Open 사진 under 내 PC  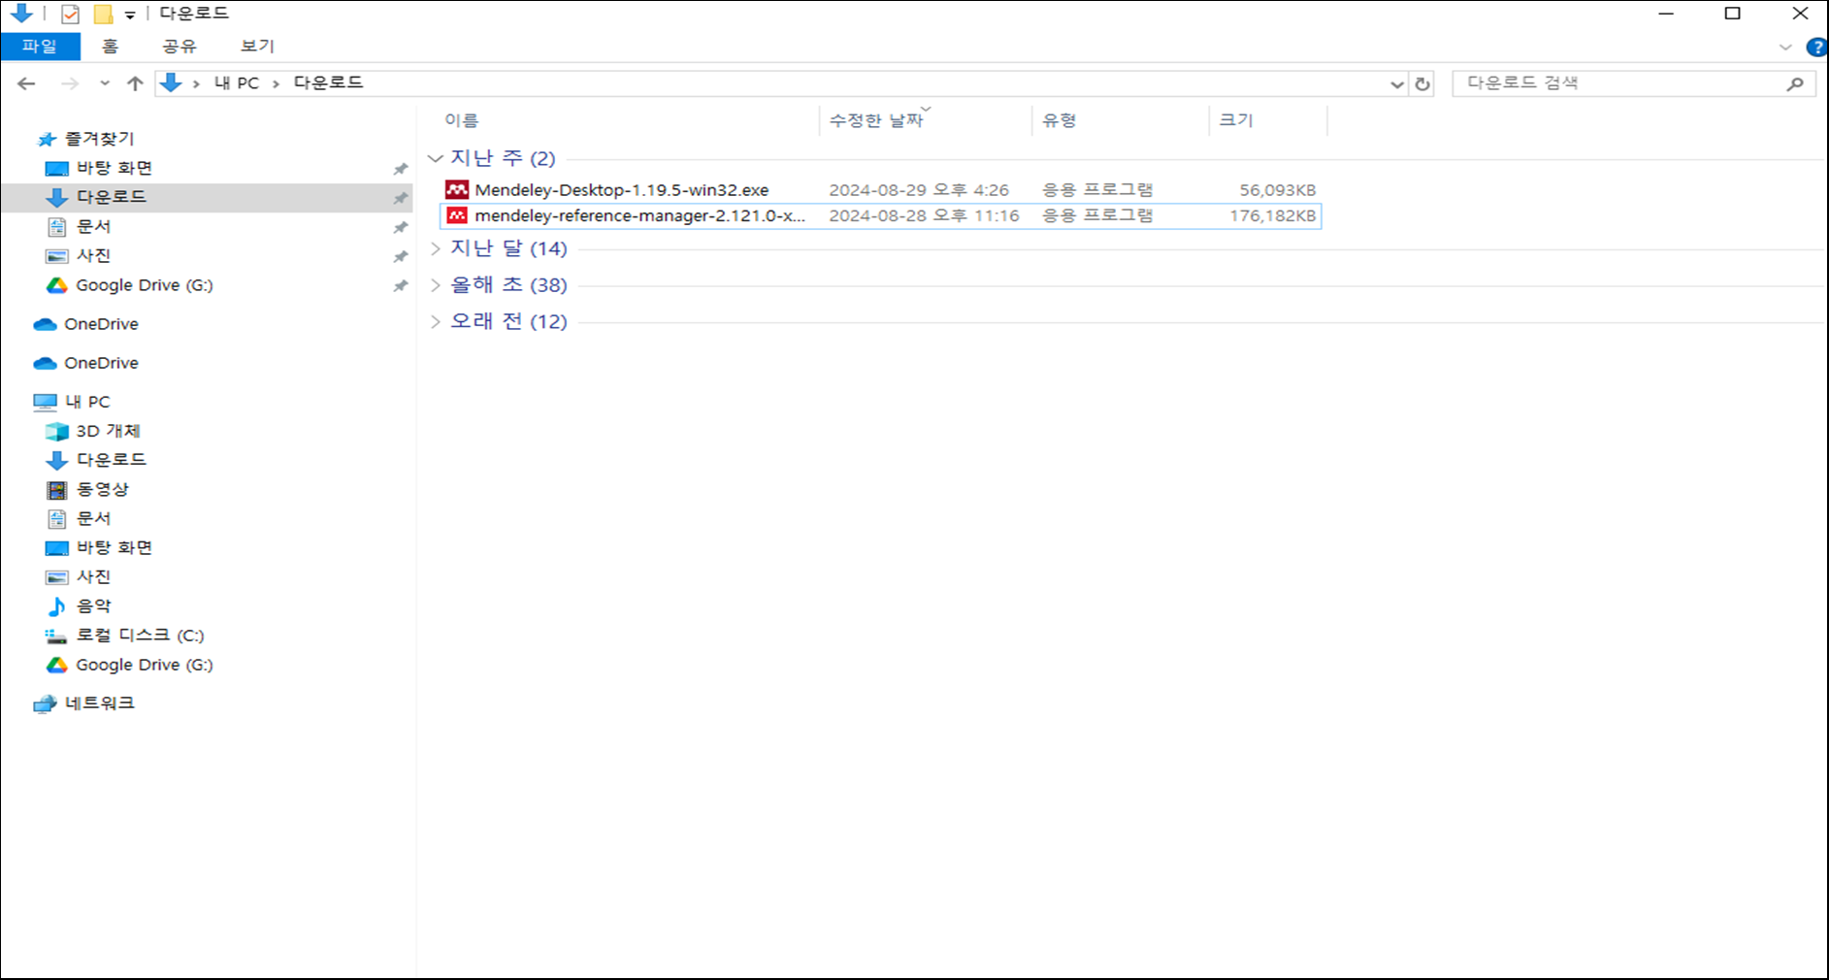[93, 576]
